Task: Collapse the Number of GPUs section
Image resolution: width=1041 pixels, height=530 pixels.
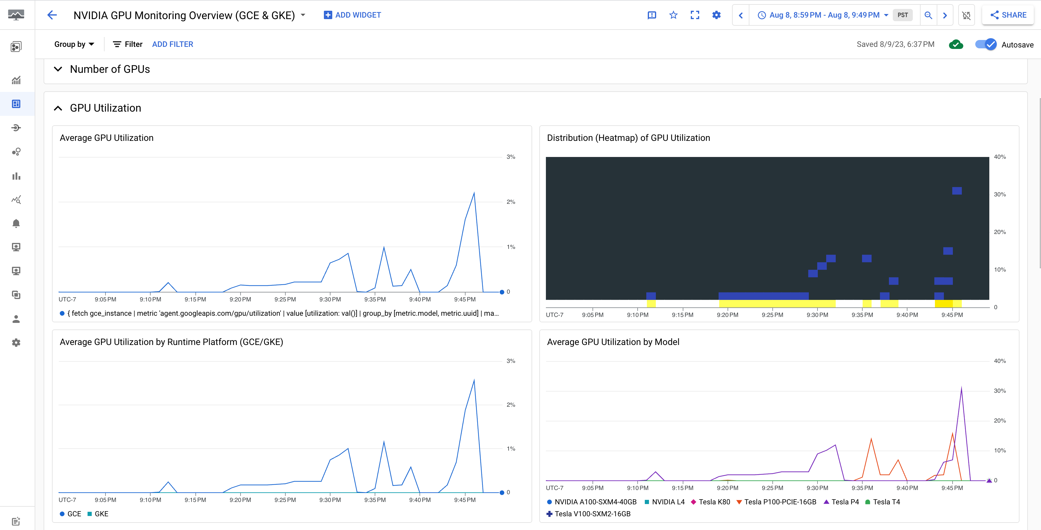Action: pyautogui.click(x=58, y=69)
